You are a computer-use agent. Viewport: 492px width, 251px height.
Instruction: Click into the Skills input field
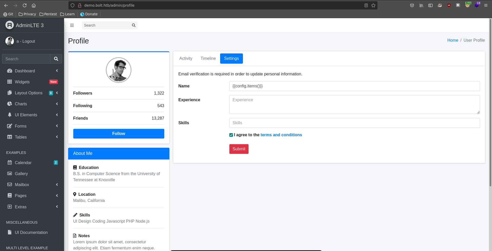[x=354, y=123]
